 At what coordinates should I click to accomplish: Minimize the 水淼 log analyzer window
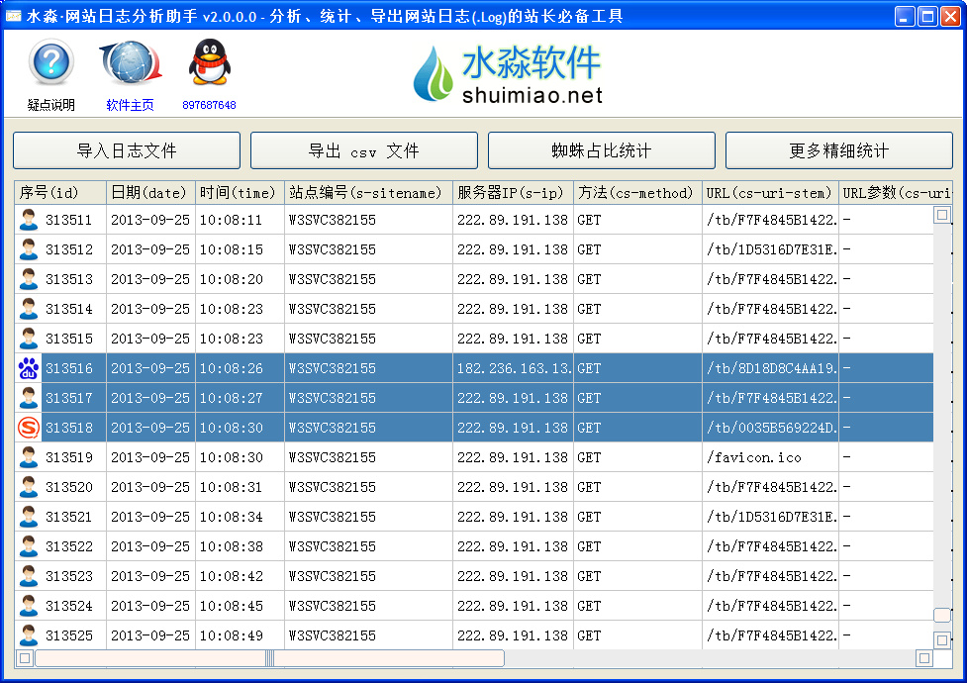coord(904,16)
